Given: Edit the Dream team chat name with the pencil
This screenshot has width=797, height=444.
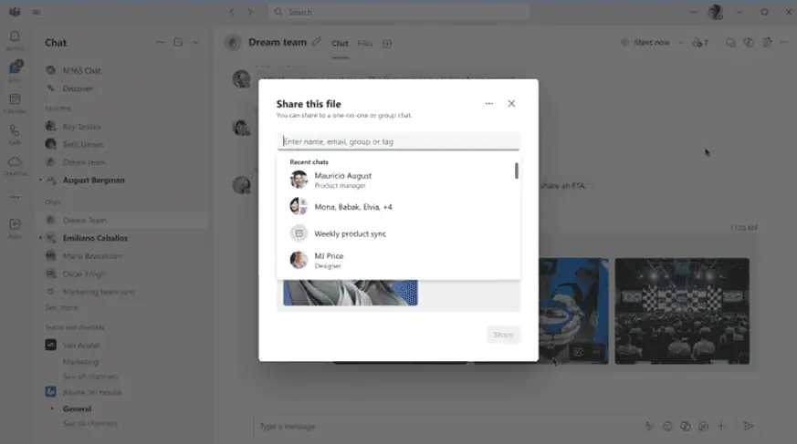Looking at the screenshot, I should click(x=316, y=42).
